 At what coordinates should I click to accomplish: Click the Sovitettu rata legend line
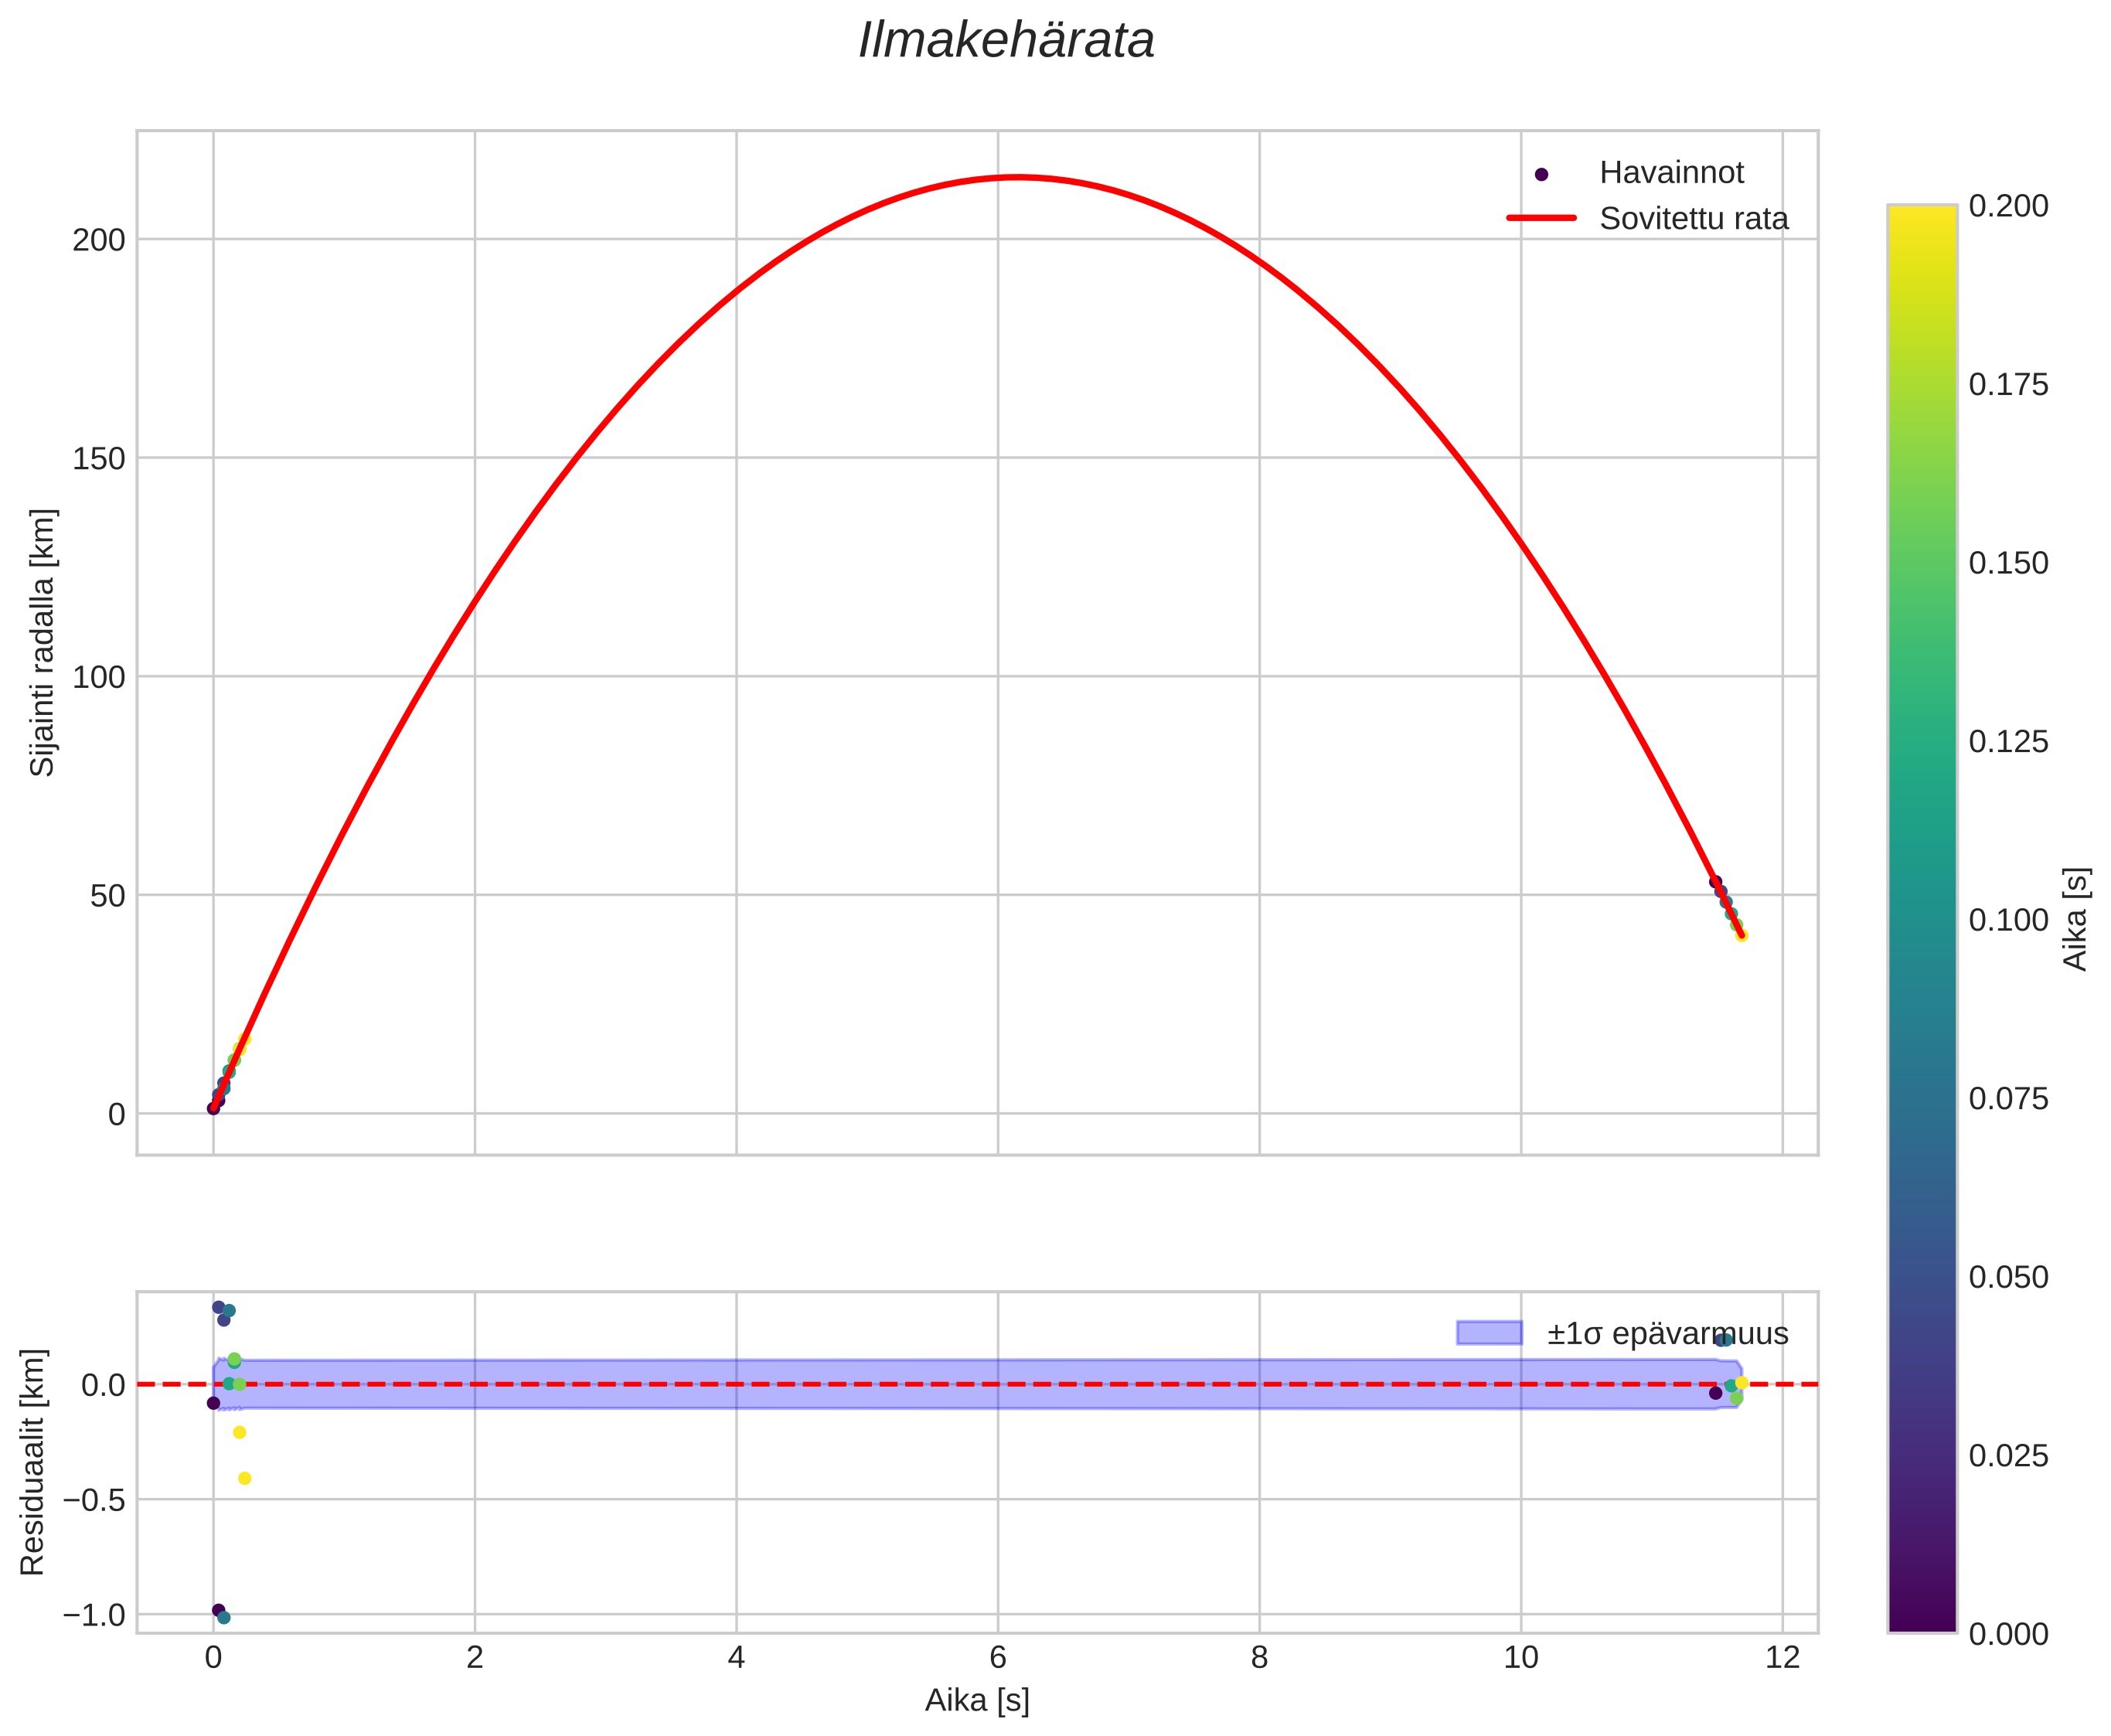coord(1541,218)
